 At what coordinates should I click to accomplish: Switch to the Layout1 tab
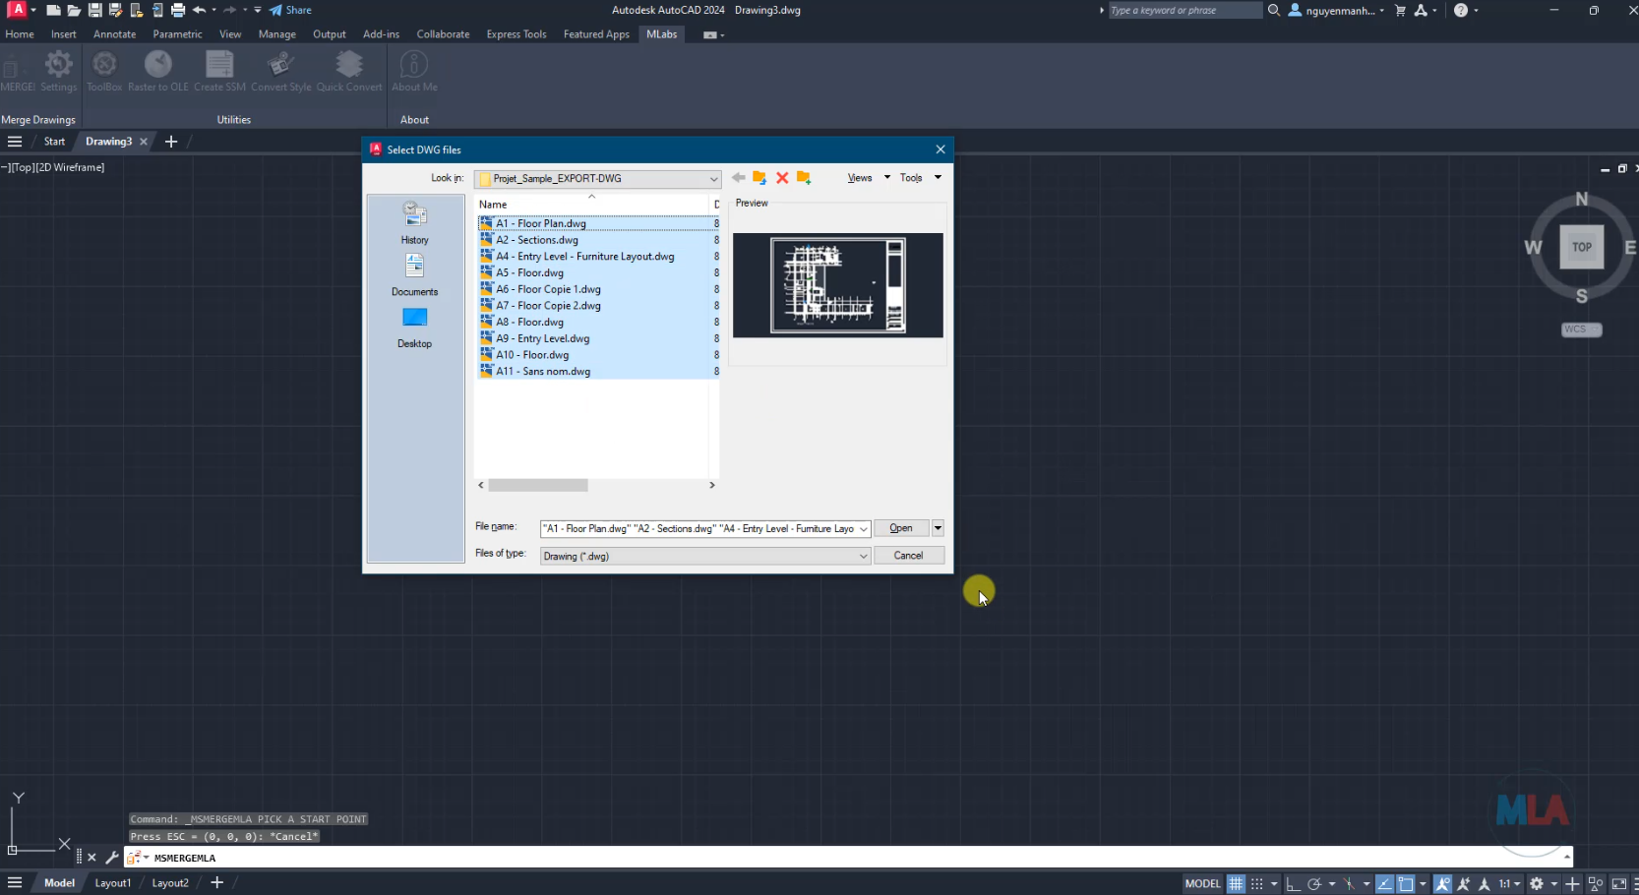[112, 883]
